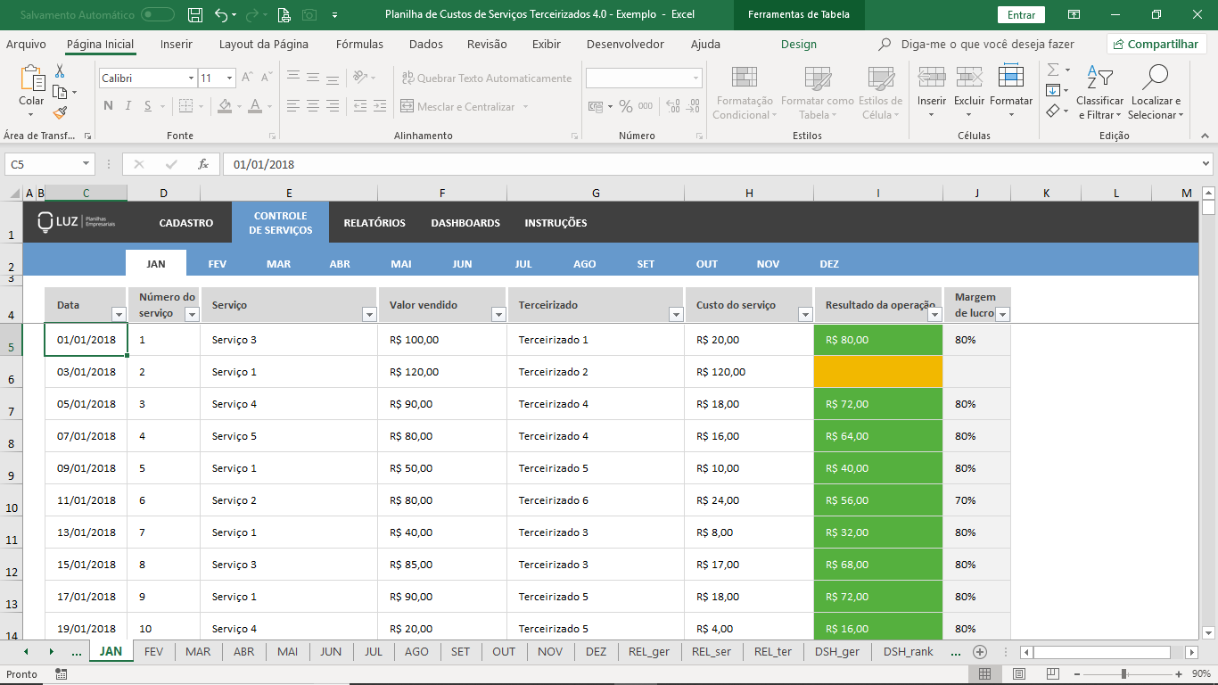This screenshot has height=685, width=1218.
Task: Click the Save icon in title bar
Action: coord(195,15)
